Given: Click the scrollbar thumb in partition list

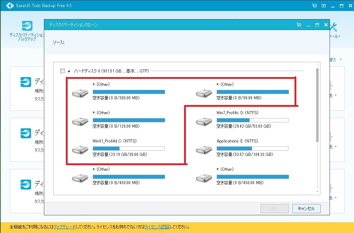Looking at the screenshot, I should point(317,105).
